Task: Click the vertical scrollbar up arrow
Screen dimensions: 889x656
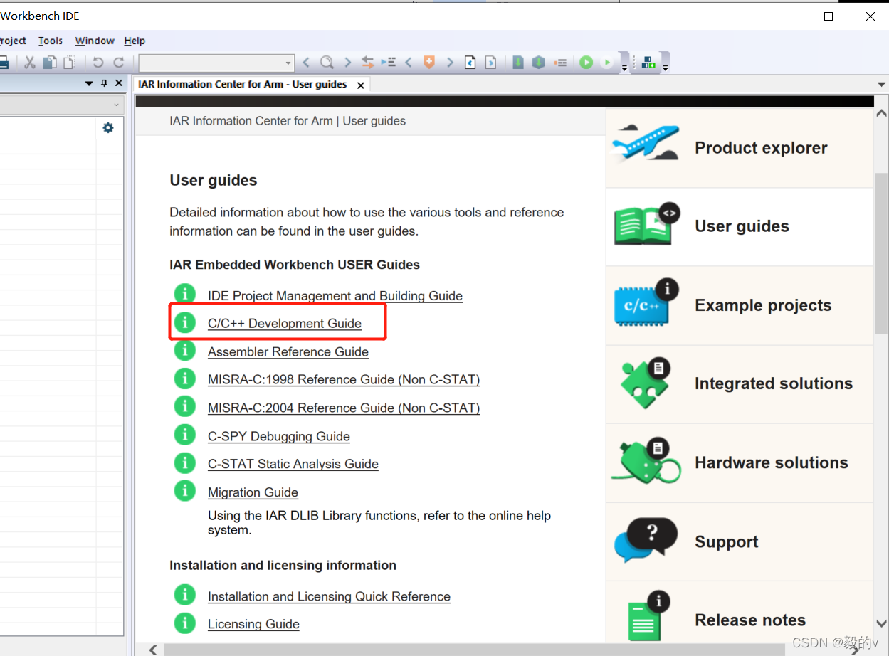Action: click(x=881, y=114)
